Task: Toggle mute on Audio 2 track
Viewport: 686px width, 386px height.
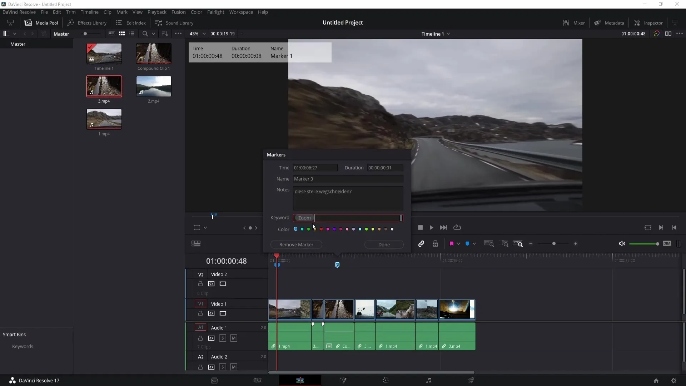Action: pyautogui.click(x=234, y=367)
